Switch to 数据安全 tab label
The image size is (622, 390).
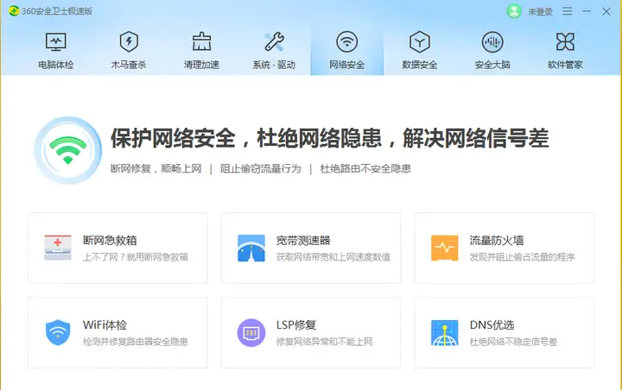(x=420, y=65)
